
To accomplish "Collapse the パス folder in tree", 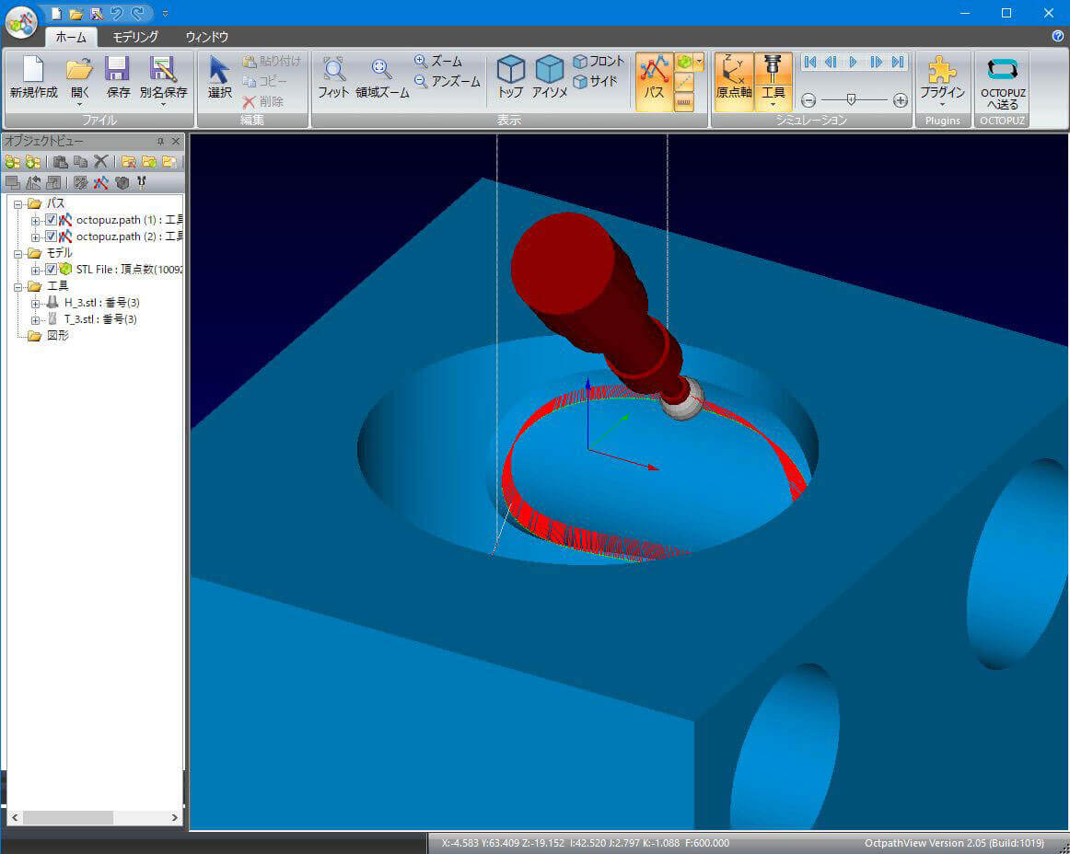I will [19, 203].
